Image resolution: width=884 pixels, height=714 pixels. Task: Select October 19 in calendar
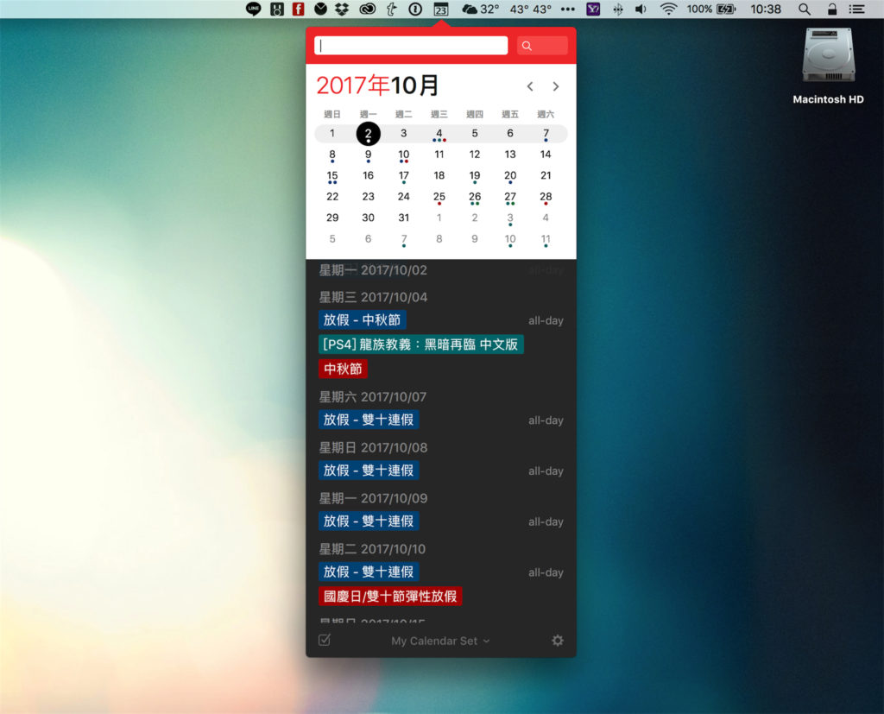[x=475, y=176]
